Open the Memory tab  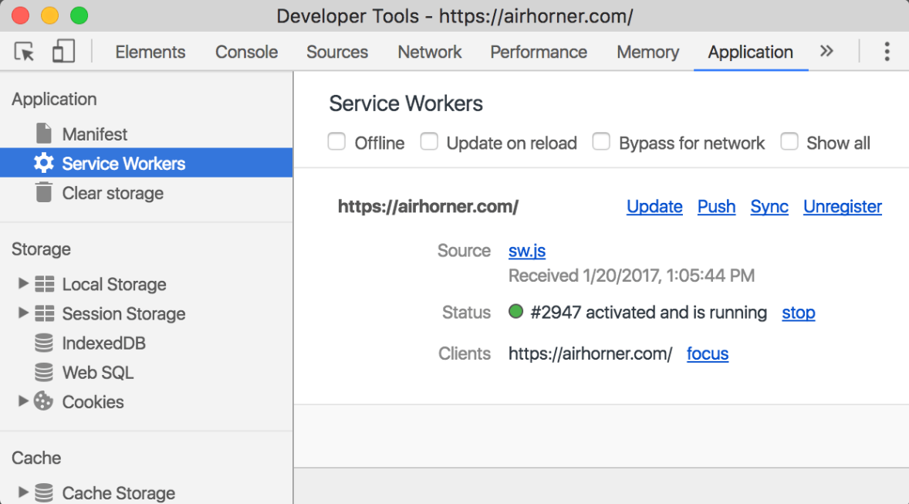[647, 52]
